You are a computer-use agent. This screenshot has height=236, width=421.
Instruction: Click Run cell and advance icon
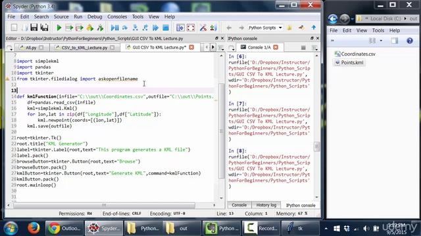(79, 28)
